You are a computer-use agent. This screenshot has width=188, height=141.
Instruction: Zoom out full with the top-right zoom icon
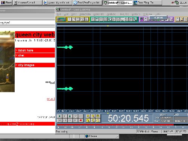click(x=98, y=116)
